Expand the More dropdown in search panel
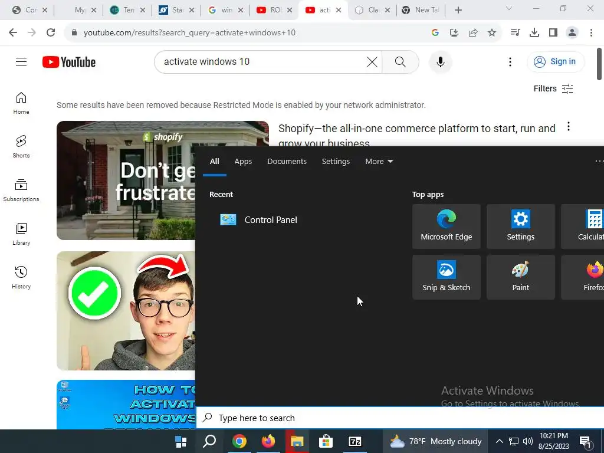The image size is (604, 453). pyautogui.click(x=379, y=162)
